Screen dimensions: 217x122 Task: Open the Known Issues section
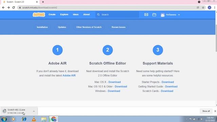tap(119, 27)
